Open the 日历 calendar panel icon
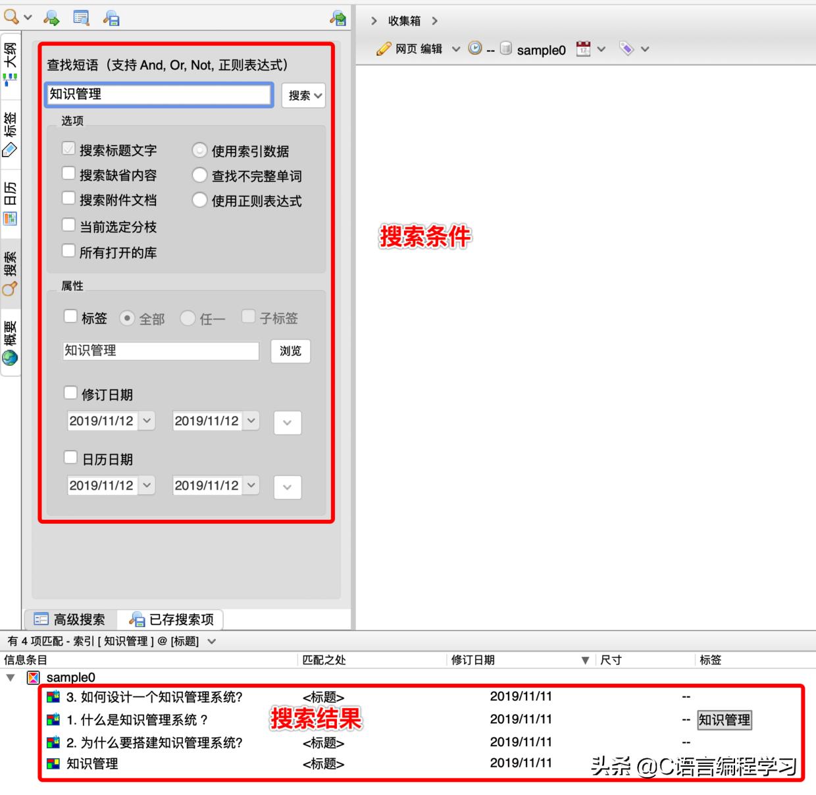The height and width of the screenshot is (795, 816). [x=10, y=218]
